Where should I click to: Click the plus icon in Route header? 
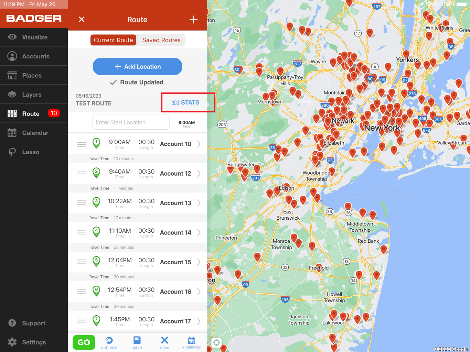[194, 19]
